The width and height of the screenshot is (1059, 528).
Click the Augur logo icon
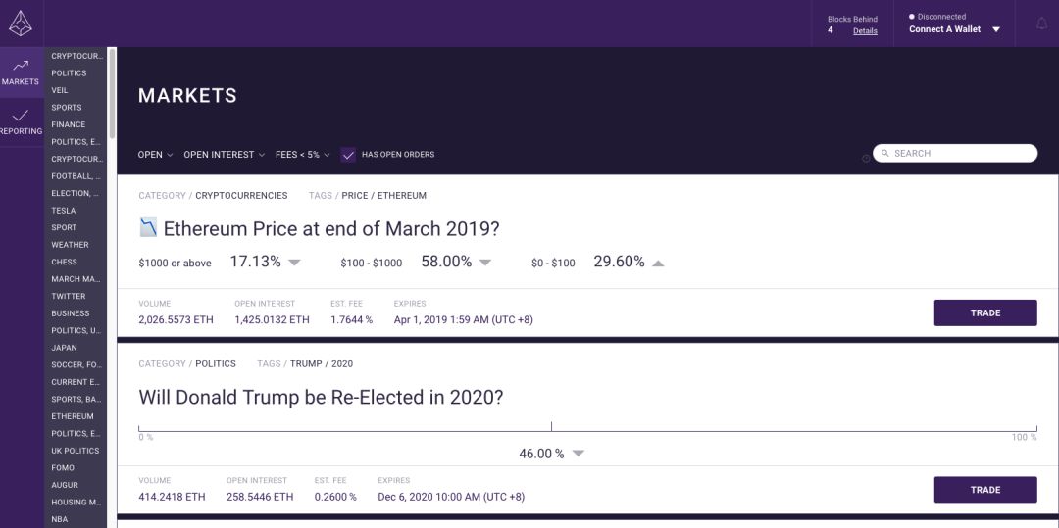coord(21,23)
